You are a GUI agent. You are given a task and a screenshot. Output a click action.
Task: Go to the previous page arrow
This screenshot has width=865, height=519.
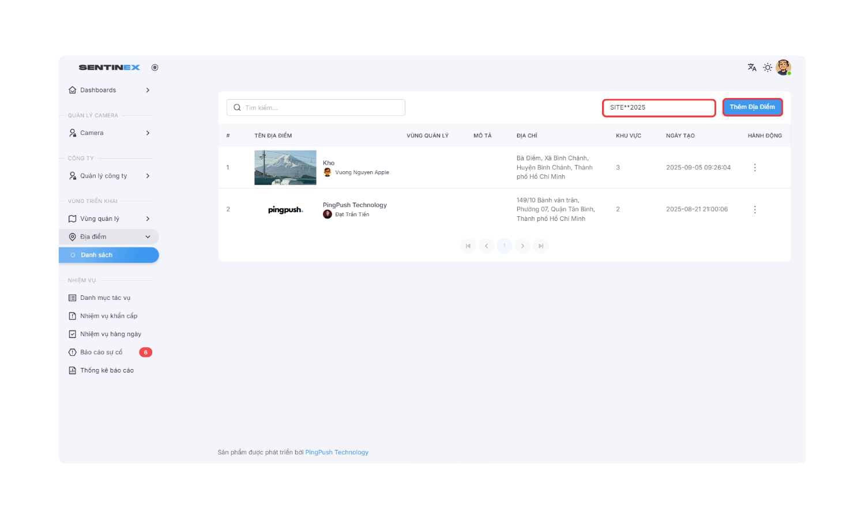pyautogui.click(x=486, y=246)
